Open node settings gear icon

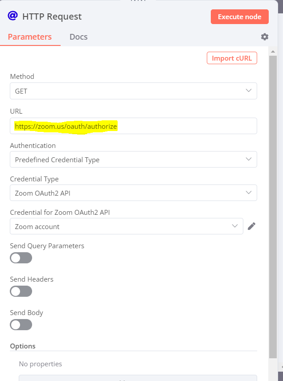265,37
